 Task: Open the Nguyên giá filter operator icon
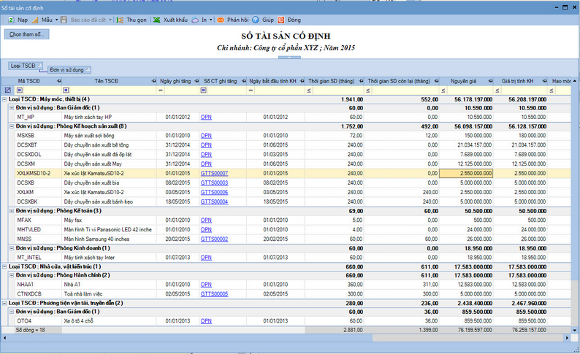[x=443, y=91]
